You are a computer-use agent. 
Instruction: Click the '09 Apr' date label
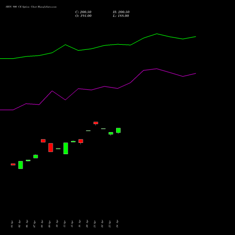click(49, 224)
